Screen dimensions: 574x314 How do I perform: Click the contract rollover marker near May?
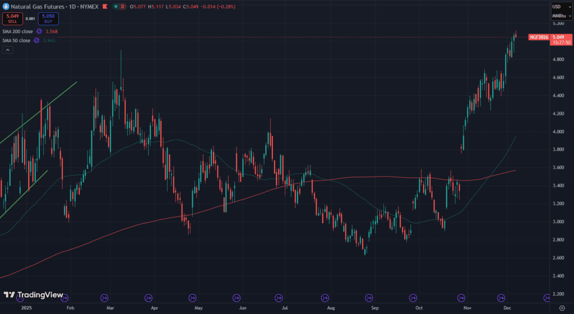[x=192, y=298]
